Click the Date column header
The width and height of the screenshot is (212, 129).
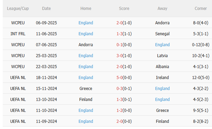click(x=46, y=8)
